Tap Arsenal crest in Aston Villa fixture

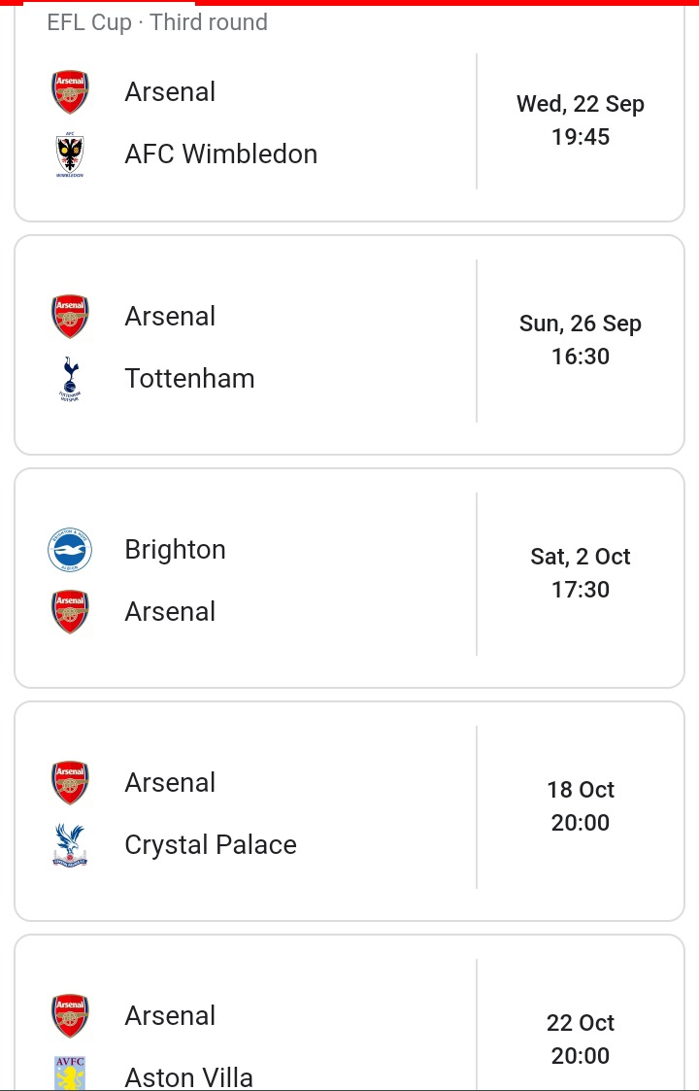[x=70, y=1016]
